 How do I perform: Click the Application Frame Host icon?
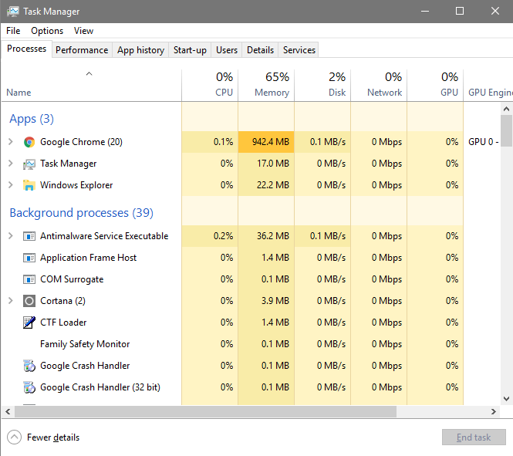(x=29, y=258)
